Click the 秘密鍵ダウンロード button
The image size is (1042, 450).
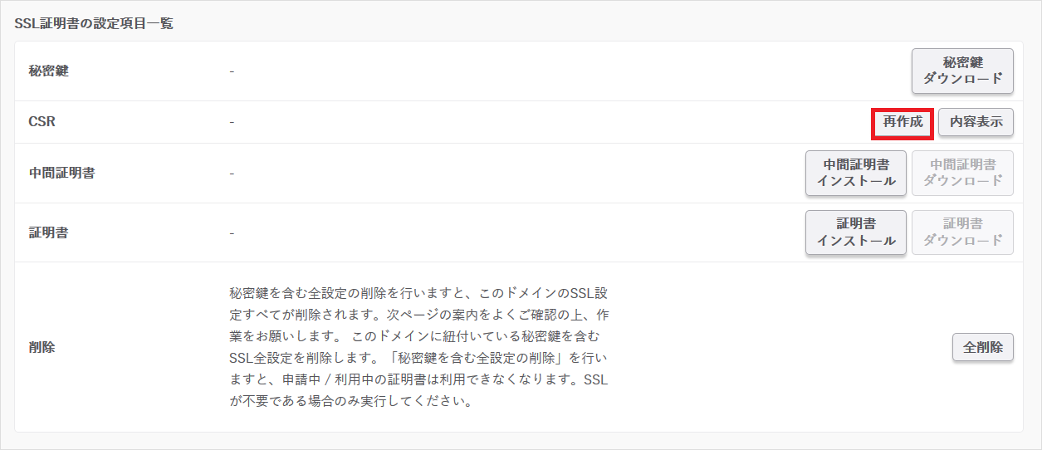(x=962, y=71)
